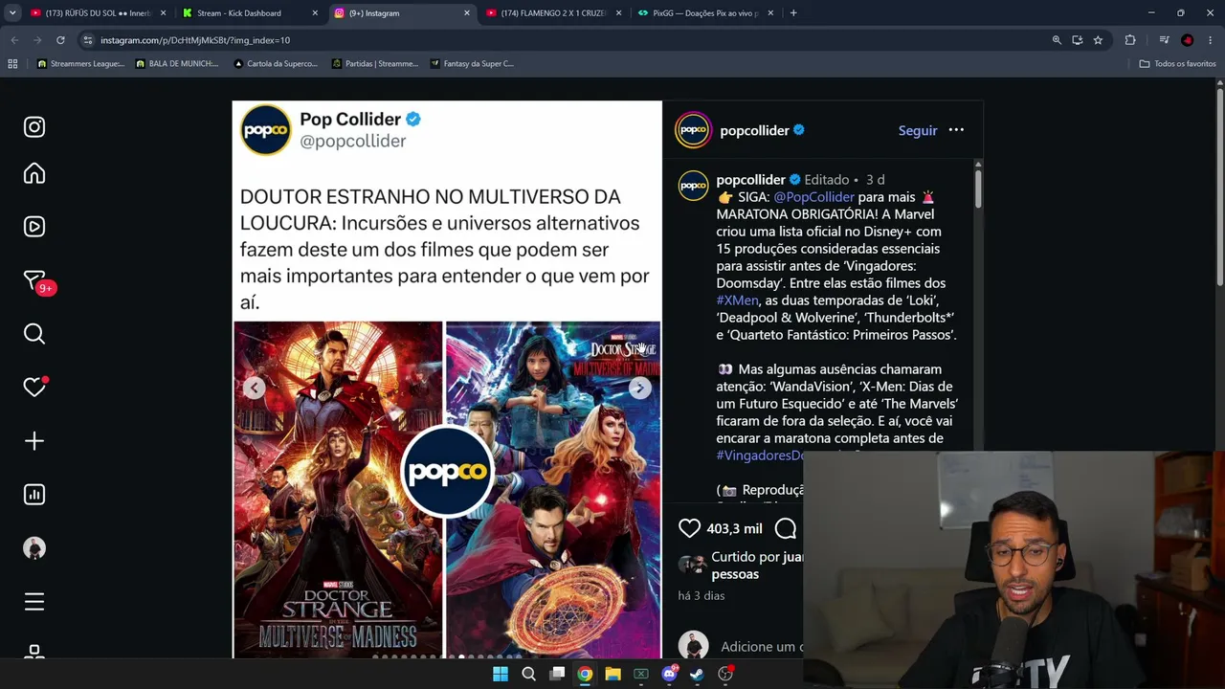Image resolution: width=1225 pixels, height=689 pixels.
Task: Like the post with the heart icon
Action: 689,528
